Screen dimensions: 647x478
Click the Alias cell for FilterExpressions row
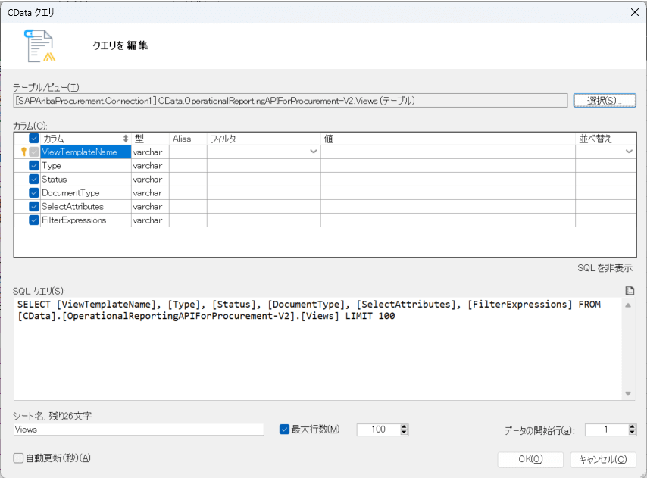coord(188,220)
